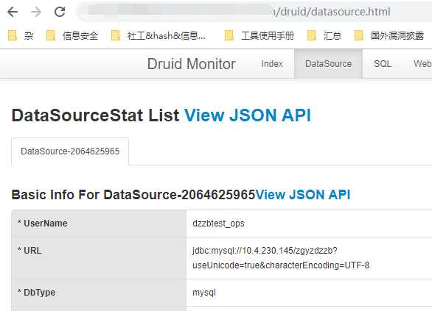This screenshot has width=432, height=311.
Task: Click the DataSourceStat List heading text
Action: click(95, 115)
